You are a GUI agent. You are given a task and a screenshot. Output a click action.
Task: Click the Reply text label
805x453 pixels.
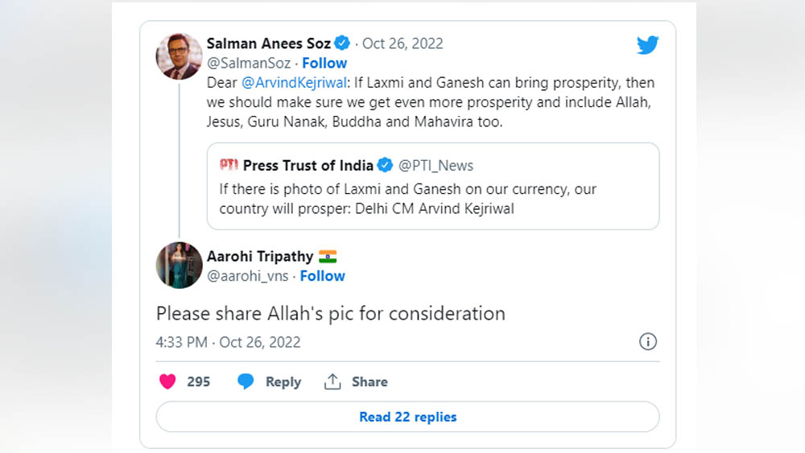[283, 382]
